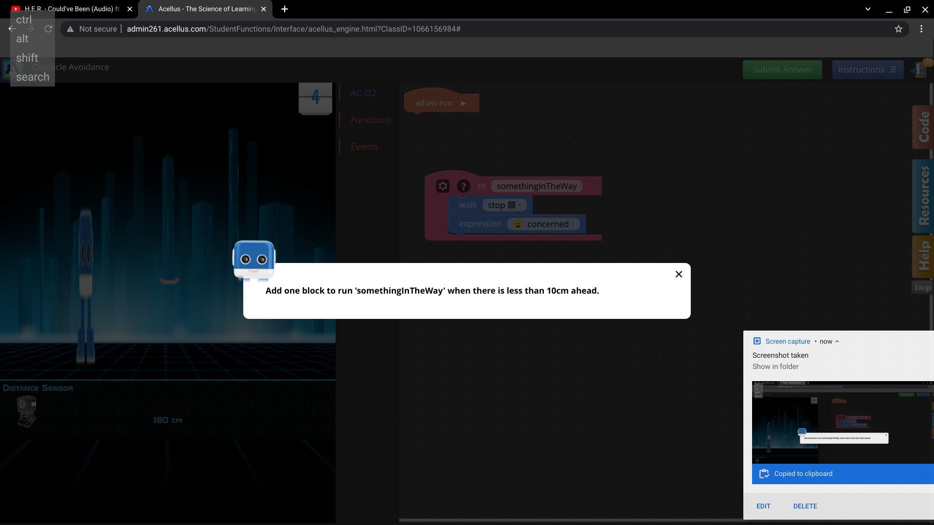Click the EDIT button on the screenshot notification

[763, 506]
